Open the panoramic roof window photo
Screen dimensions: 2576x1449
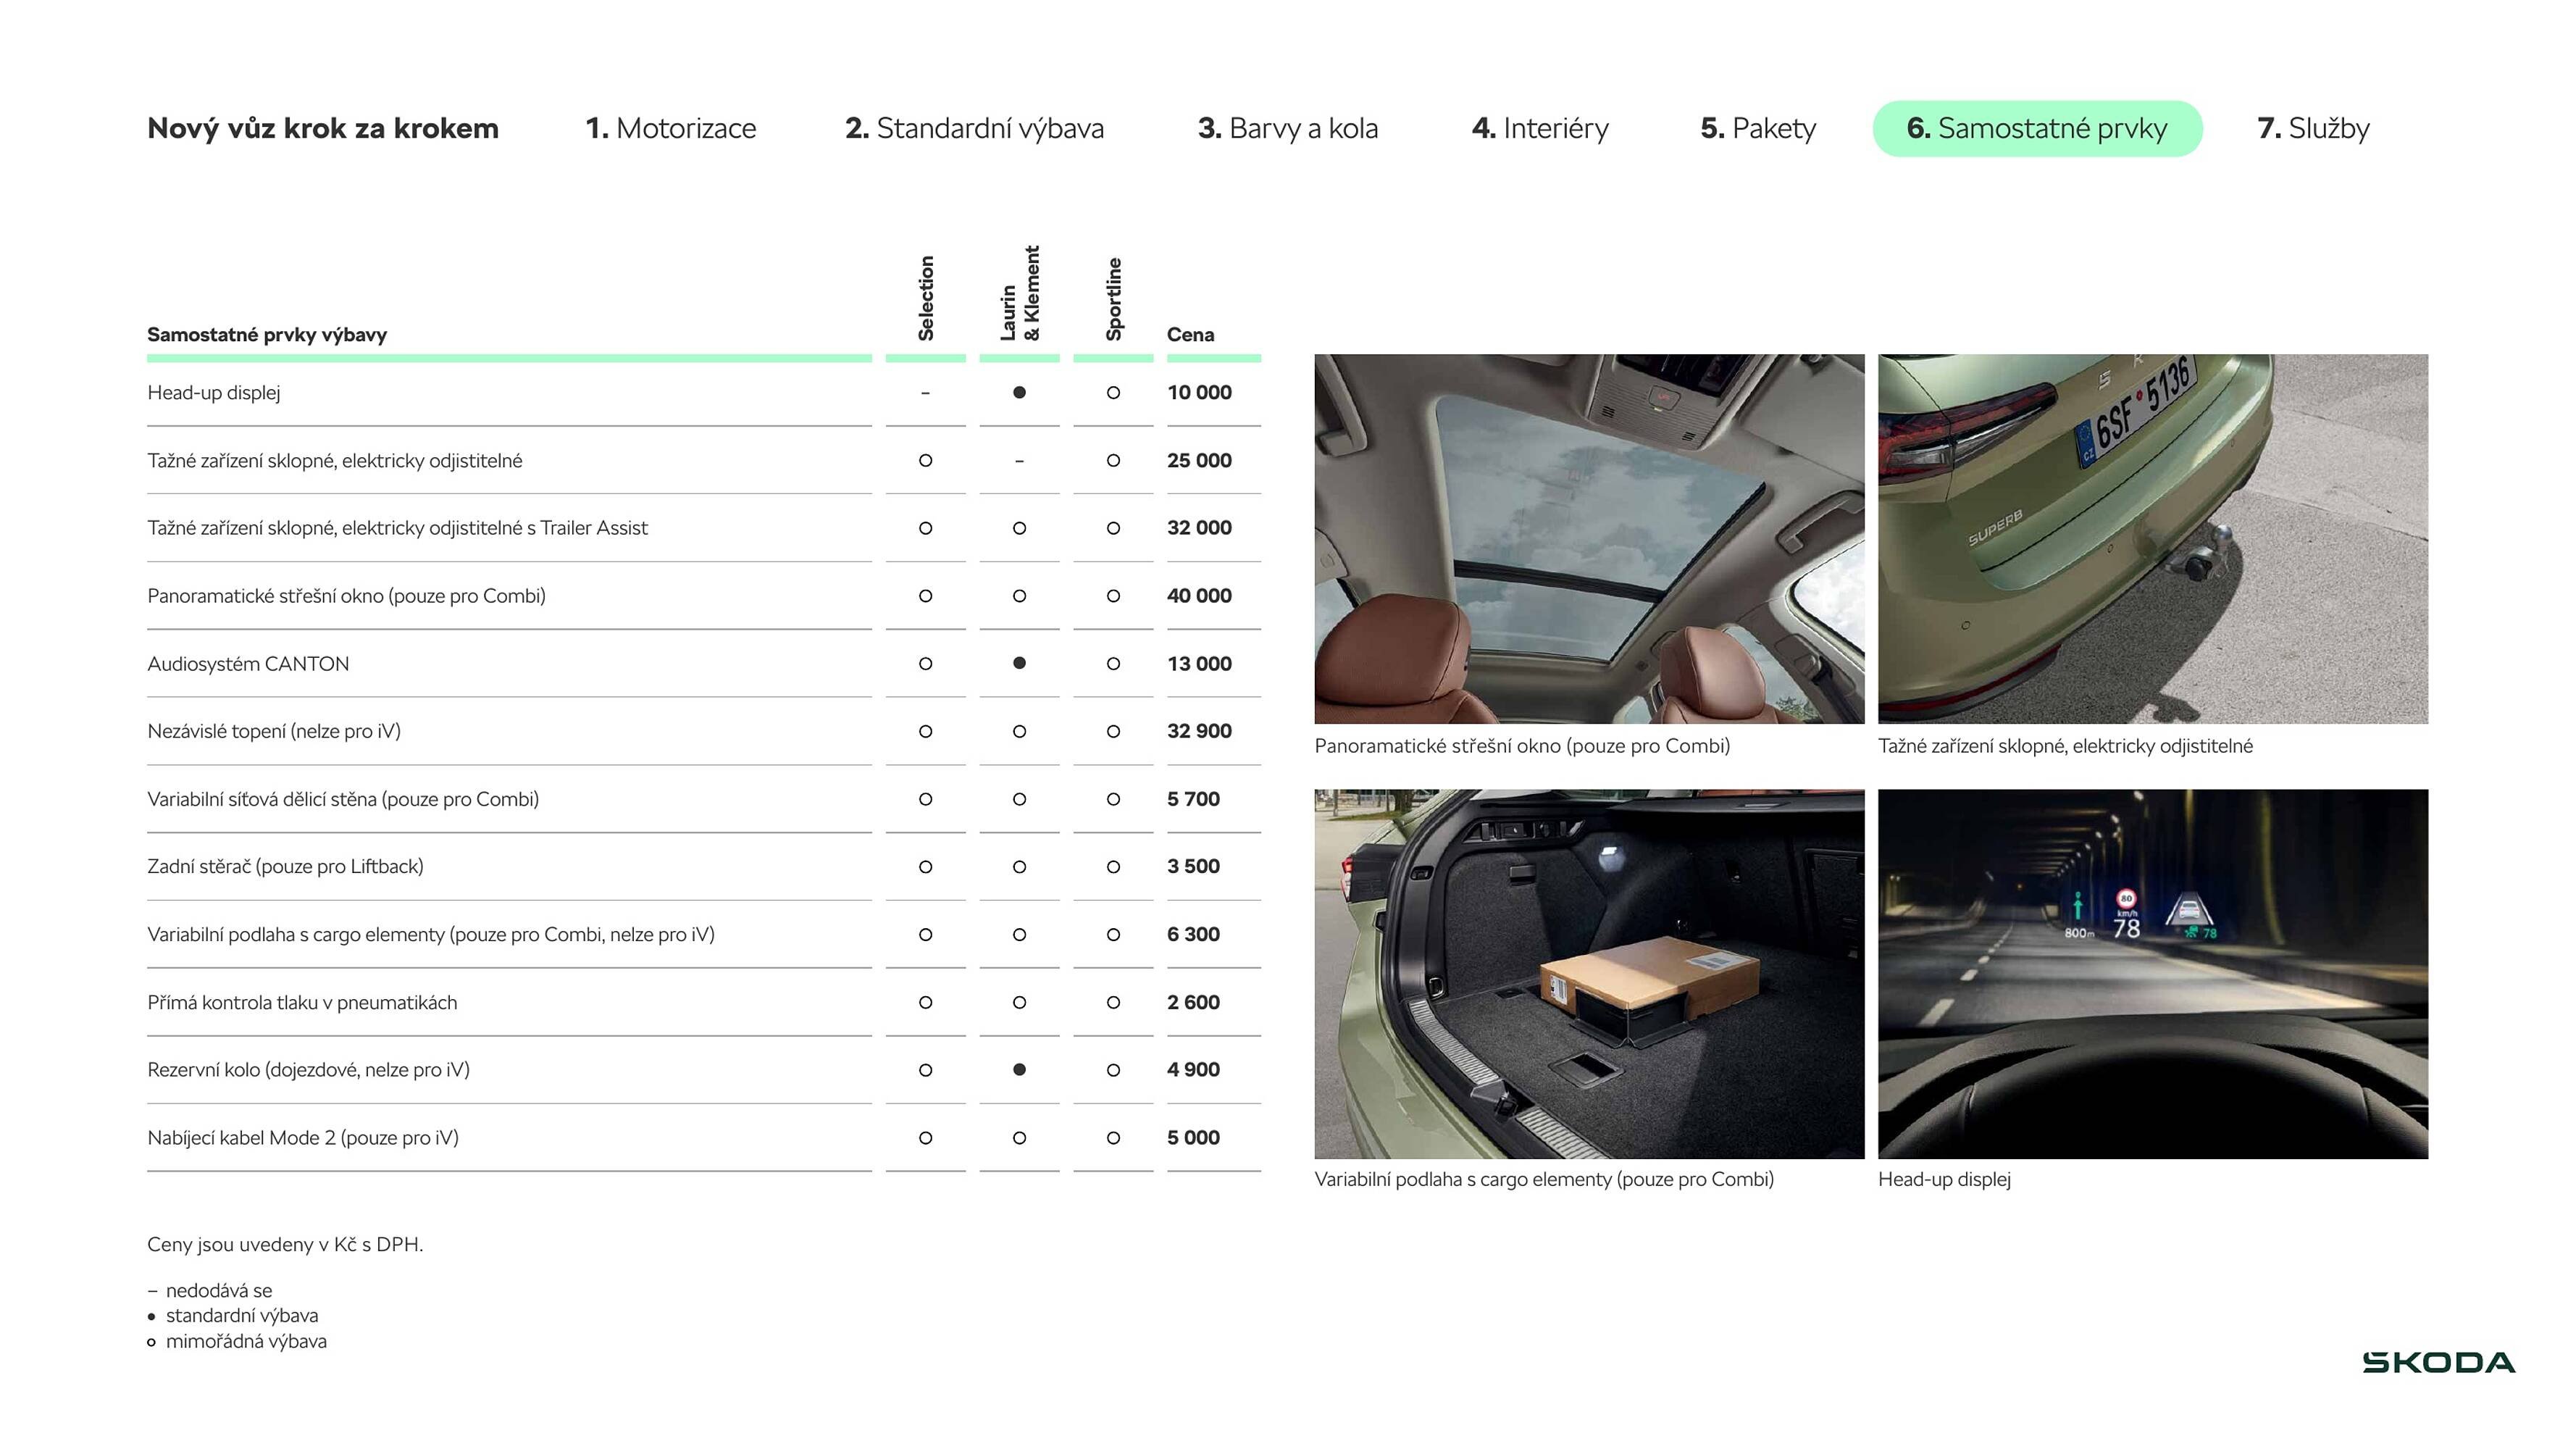[x=1589, y=538]
